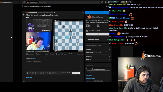Click the What are your thoughts field
The height and width of the screenshot is (92, 163).
[x=53, y=65]
